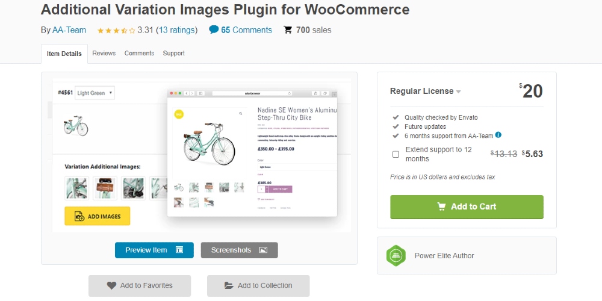The image size is (602, 301).
Task: Click the browser address bar in preview mockup
Action: [x=252, y=93]
